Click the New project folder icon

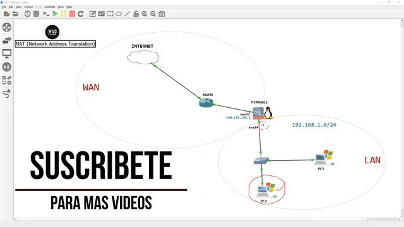click(x=7, y=14)
